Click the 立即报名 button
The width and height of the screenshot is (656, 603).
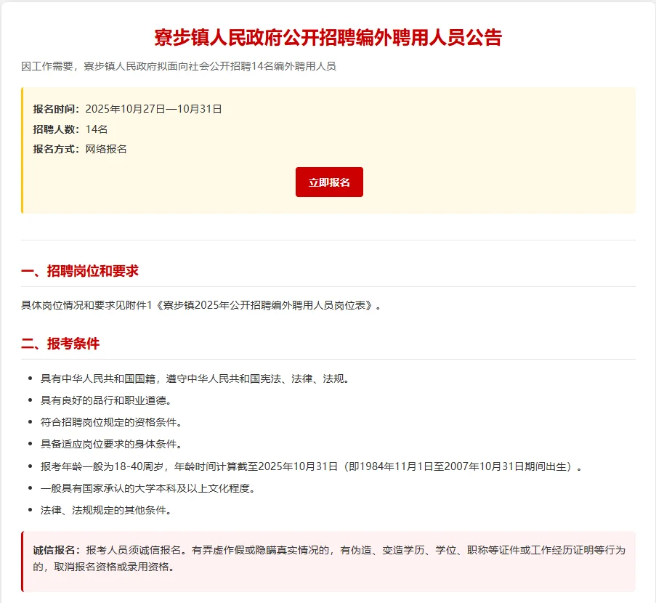point(329,182)
